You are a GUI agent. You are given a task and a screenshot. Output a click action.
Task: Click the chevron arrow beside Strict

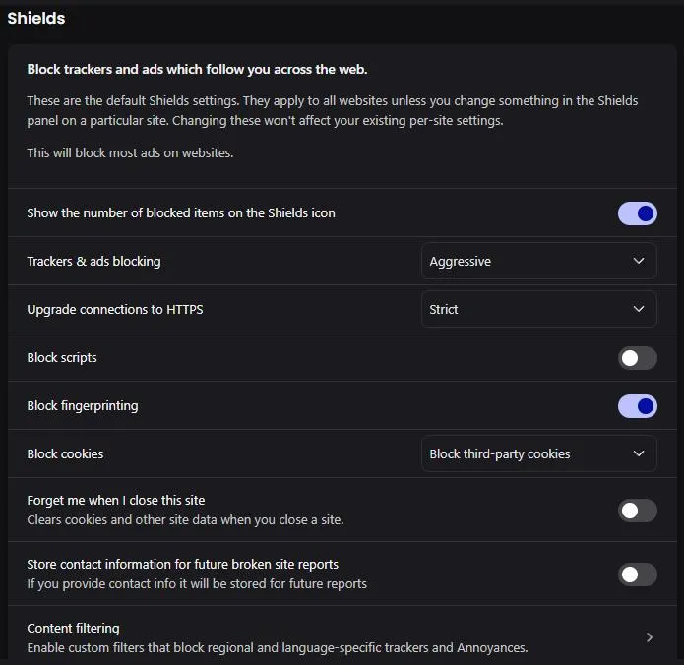click(x=638, y=309)
